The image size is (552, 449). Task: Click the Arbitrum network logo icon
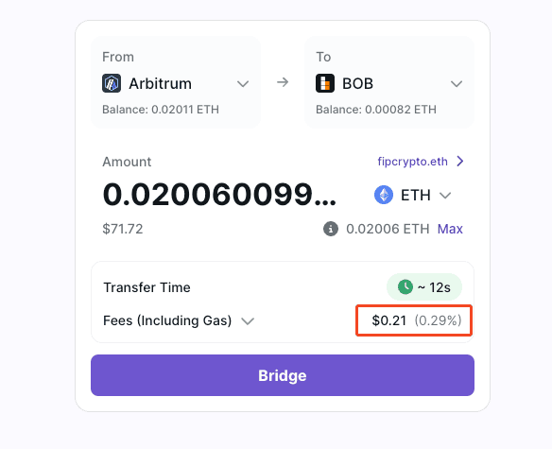(x=112, y=83)
